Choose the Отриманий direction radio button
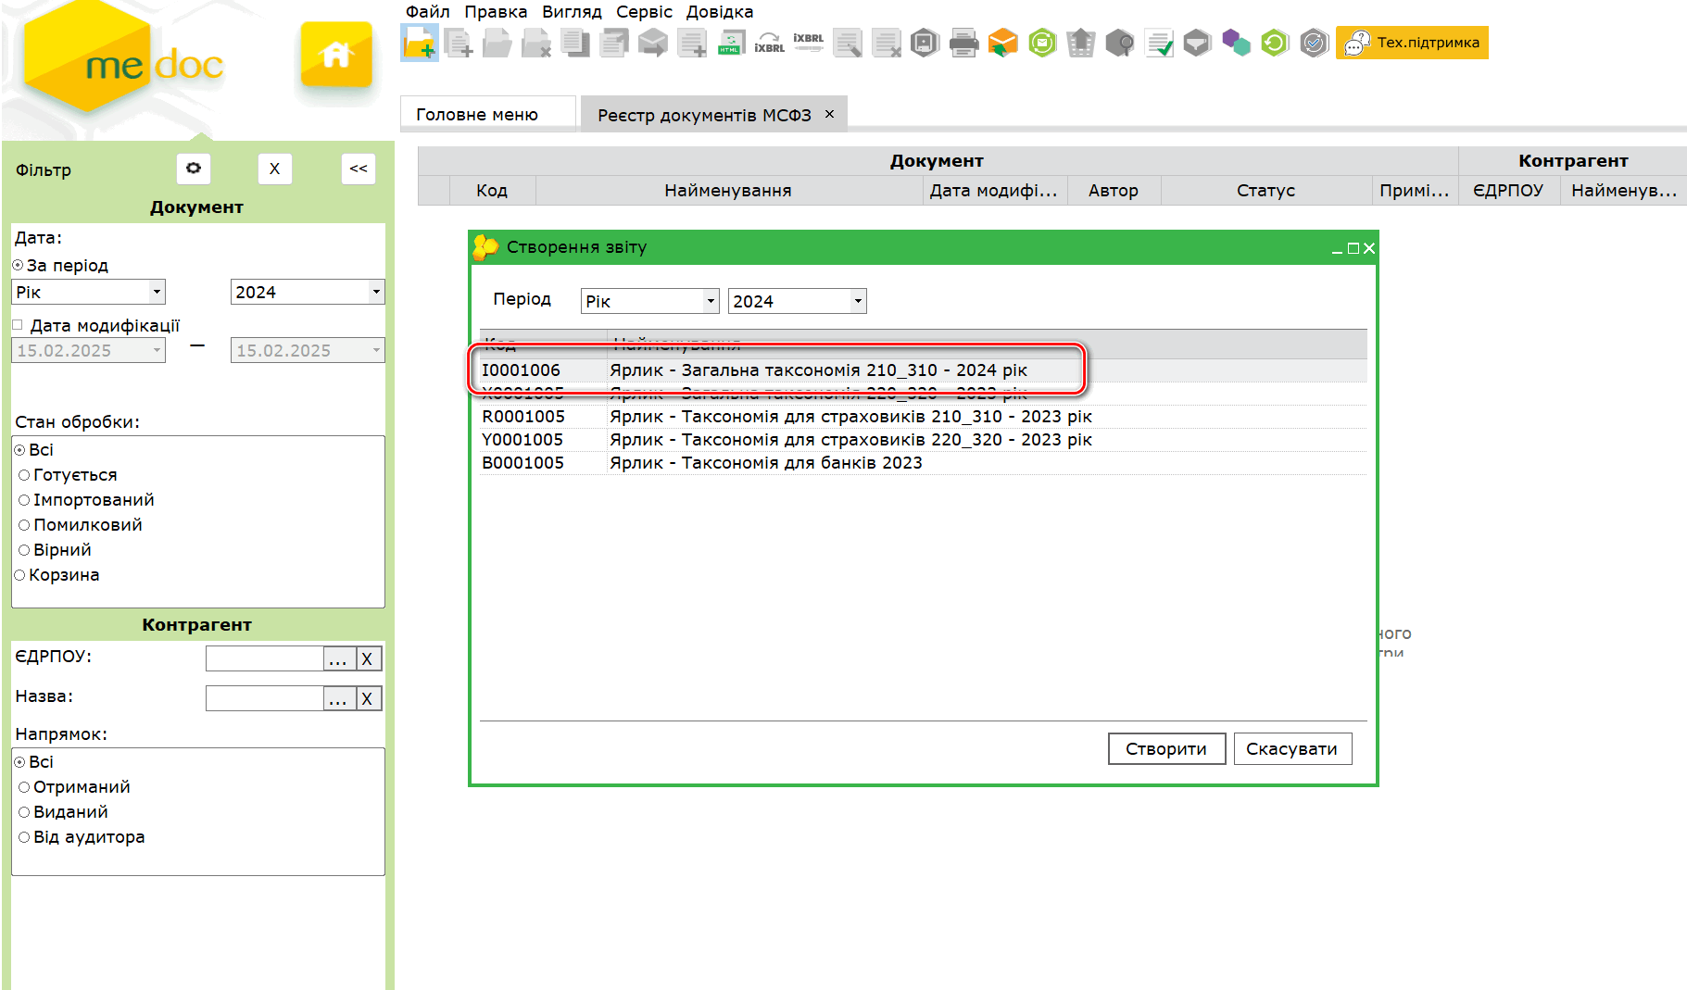The width and height of the screenshot is (1687, 990). (x=25, y=787)
